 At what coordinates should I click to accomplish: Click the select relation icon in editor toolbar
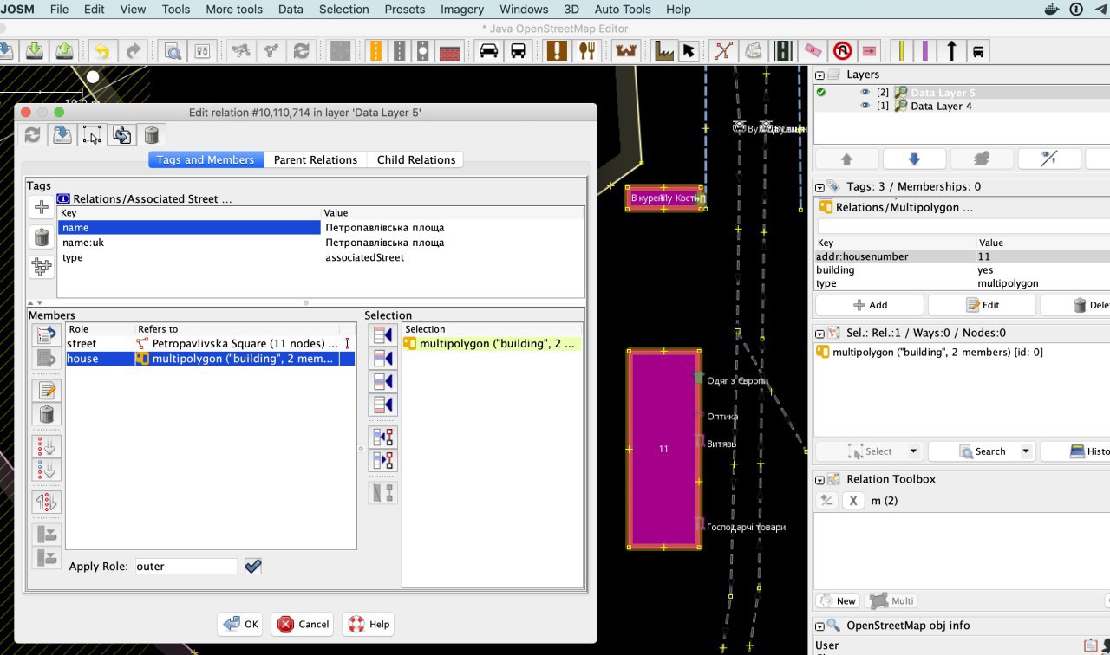pos(92,134)
